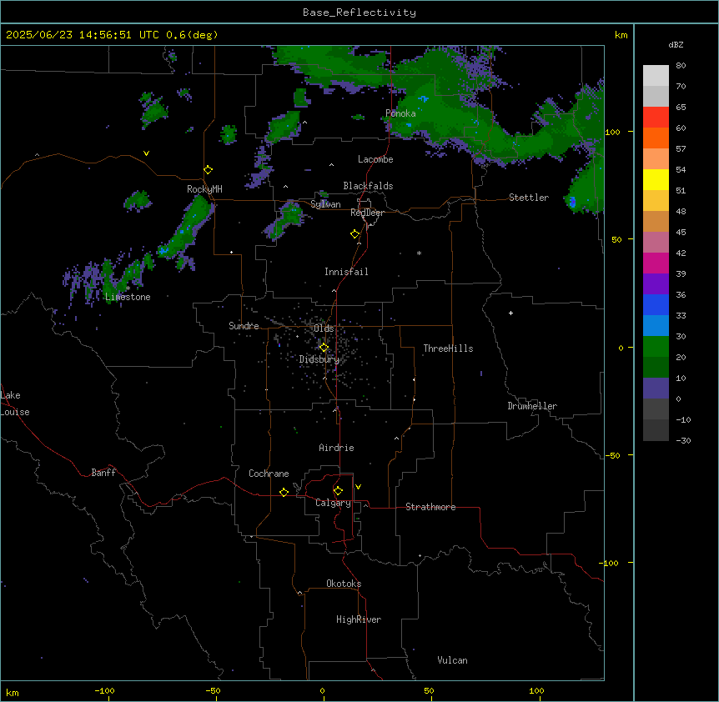Click the Innisfail label

346,272
